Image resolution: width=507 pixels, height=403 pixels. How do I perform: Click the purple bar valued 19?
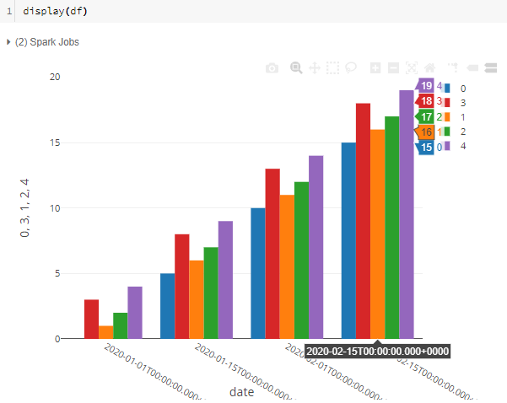(407, 214)
